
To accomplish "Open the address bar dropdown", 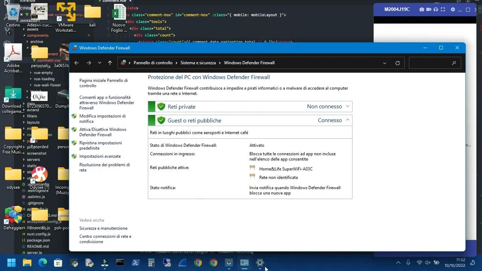I will (x=384, y=63).
